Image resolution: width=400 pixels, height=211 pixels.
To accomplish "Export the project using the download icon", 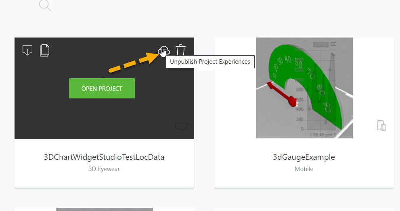I will point(27,50).
